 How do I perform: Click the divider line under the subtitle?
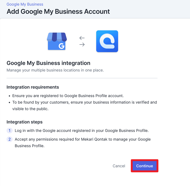[82, 78]
